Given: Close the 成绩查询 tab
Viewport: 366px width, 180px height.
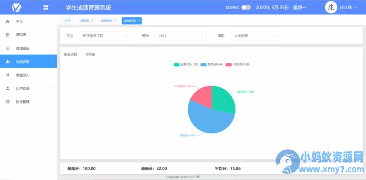Looking at the screenshot, I should click(115, 20).
